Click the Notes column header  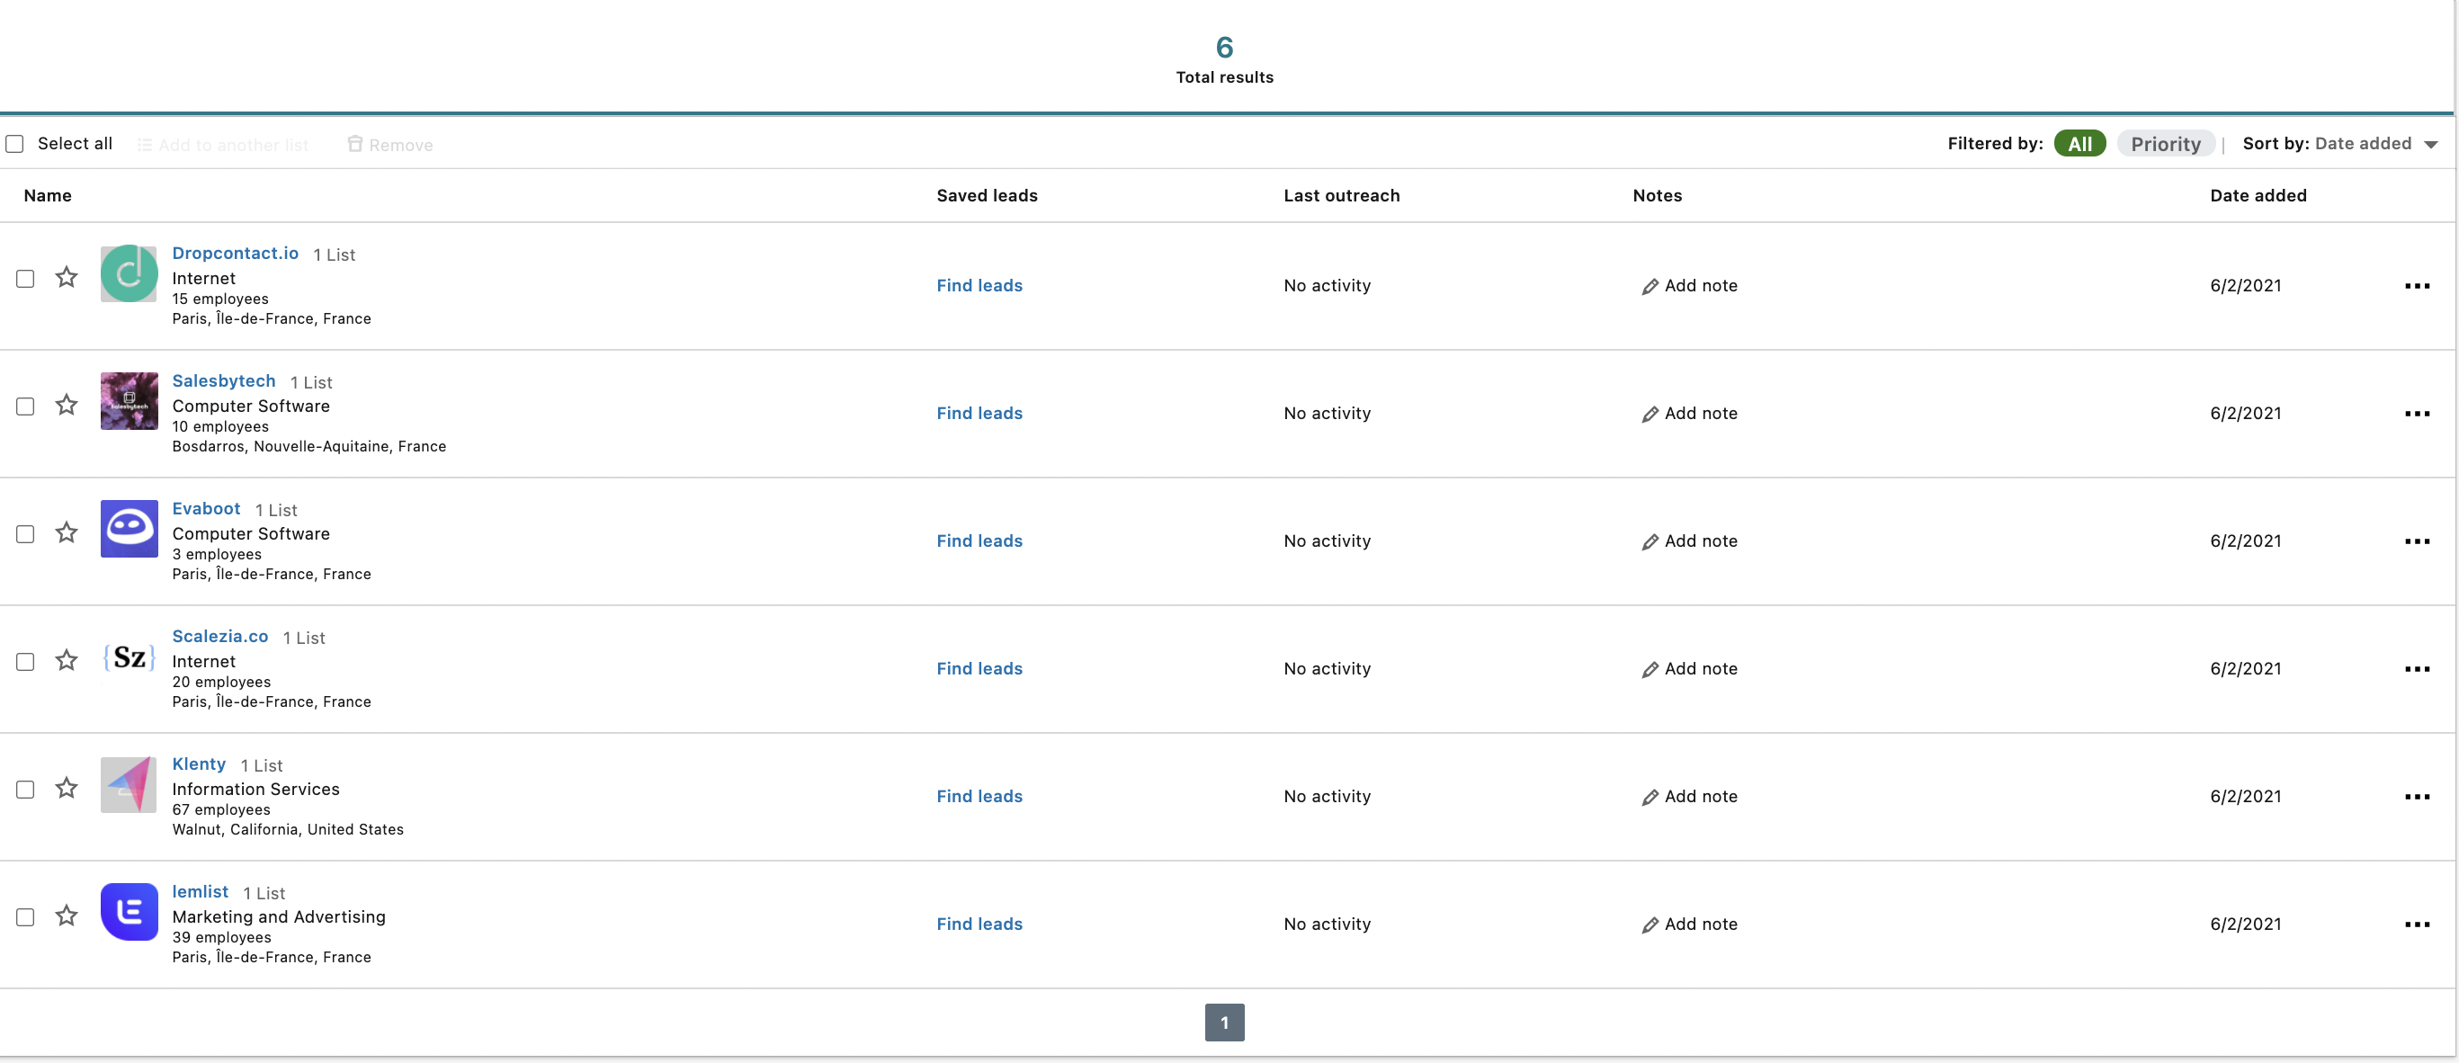1657,196
